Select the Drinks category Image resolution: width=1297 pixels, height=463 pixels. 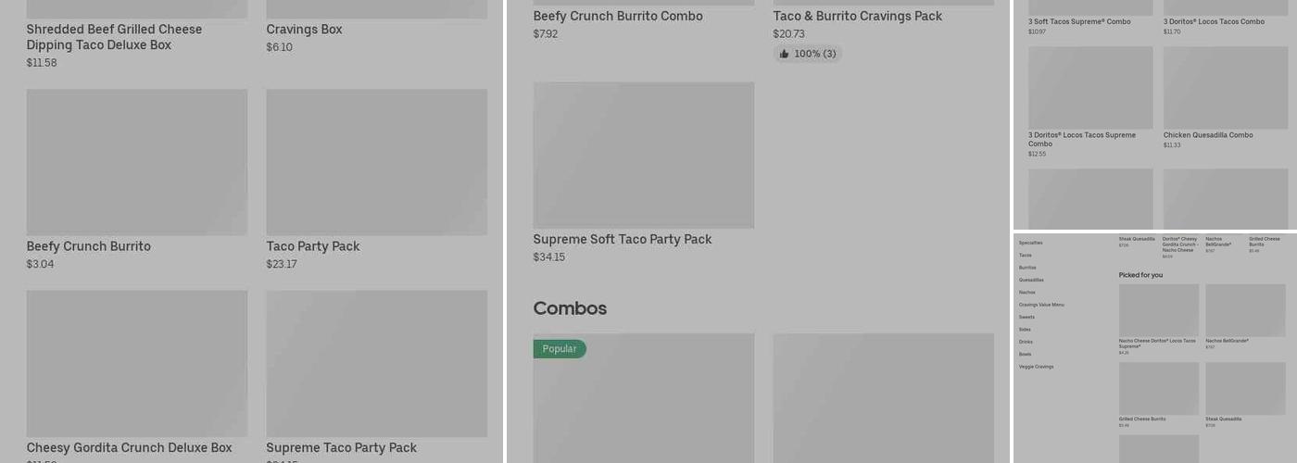pos(1026,342)
